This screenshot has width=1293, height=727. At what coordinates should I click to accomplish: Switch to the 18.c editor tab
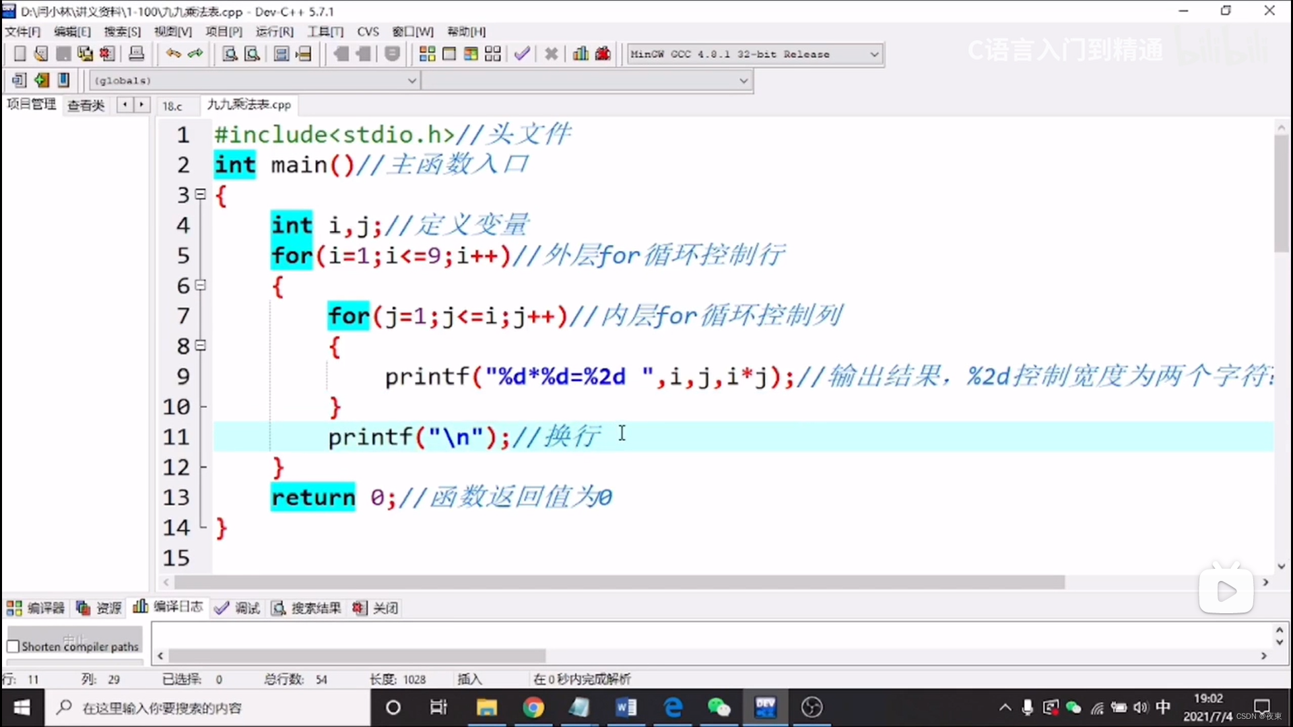172,106
